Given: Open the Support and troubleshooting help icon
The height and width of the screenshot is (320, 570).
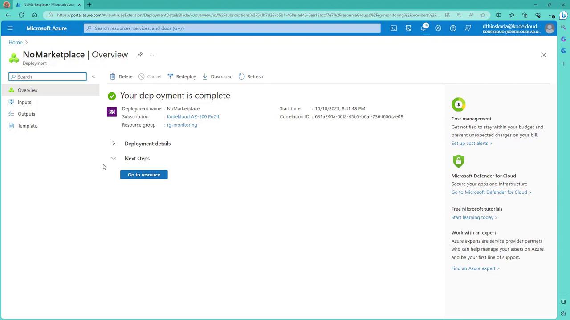Looking at the screenshot, I should [x=453, y=28].
